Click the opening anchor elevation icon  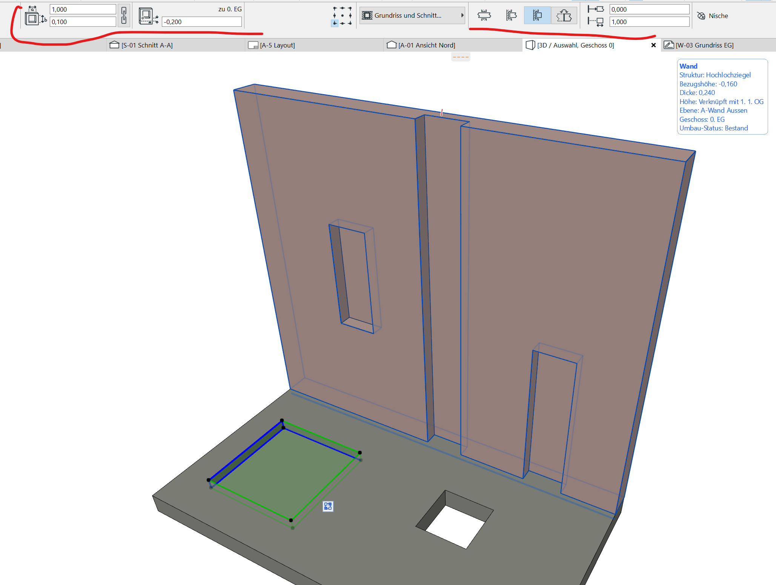(x=148, y=15)
